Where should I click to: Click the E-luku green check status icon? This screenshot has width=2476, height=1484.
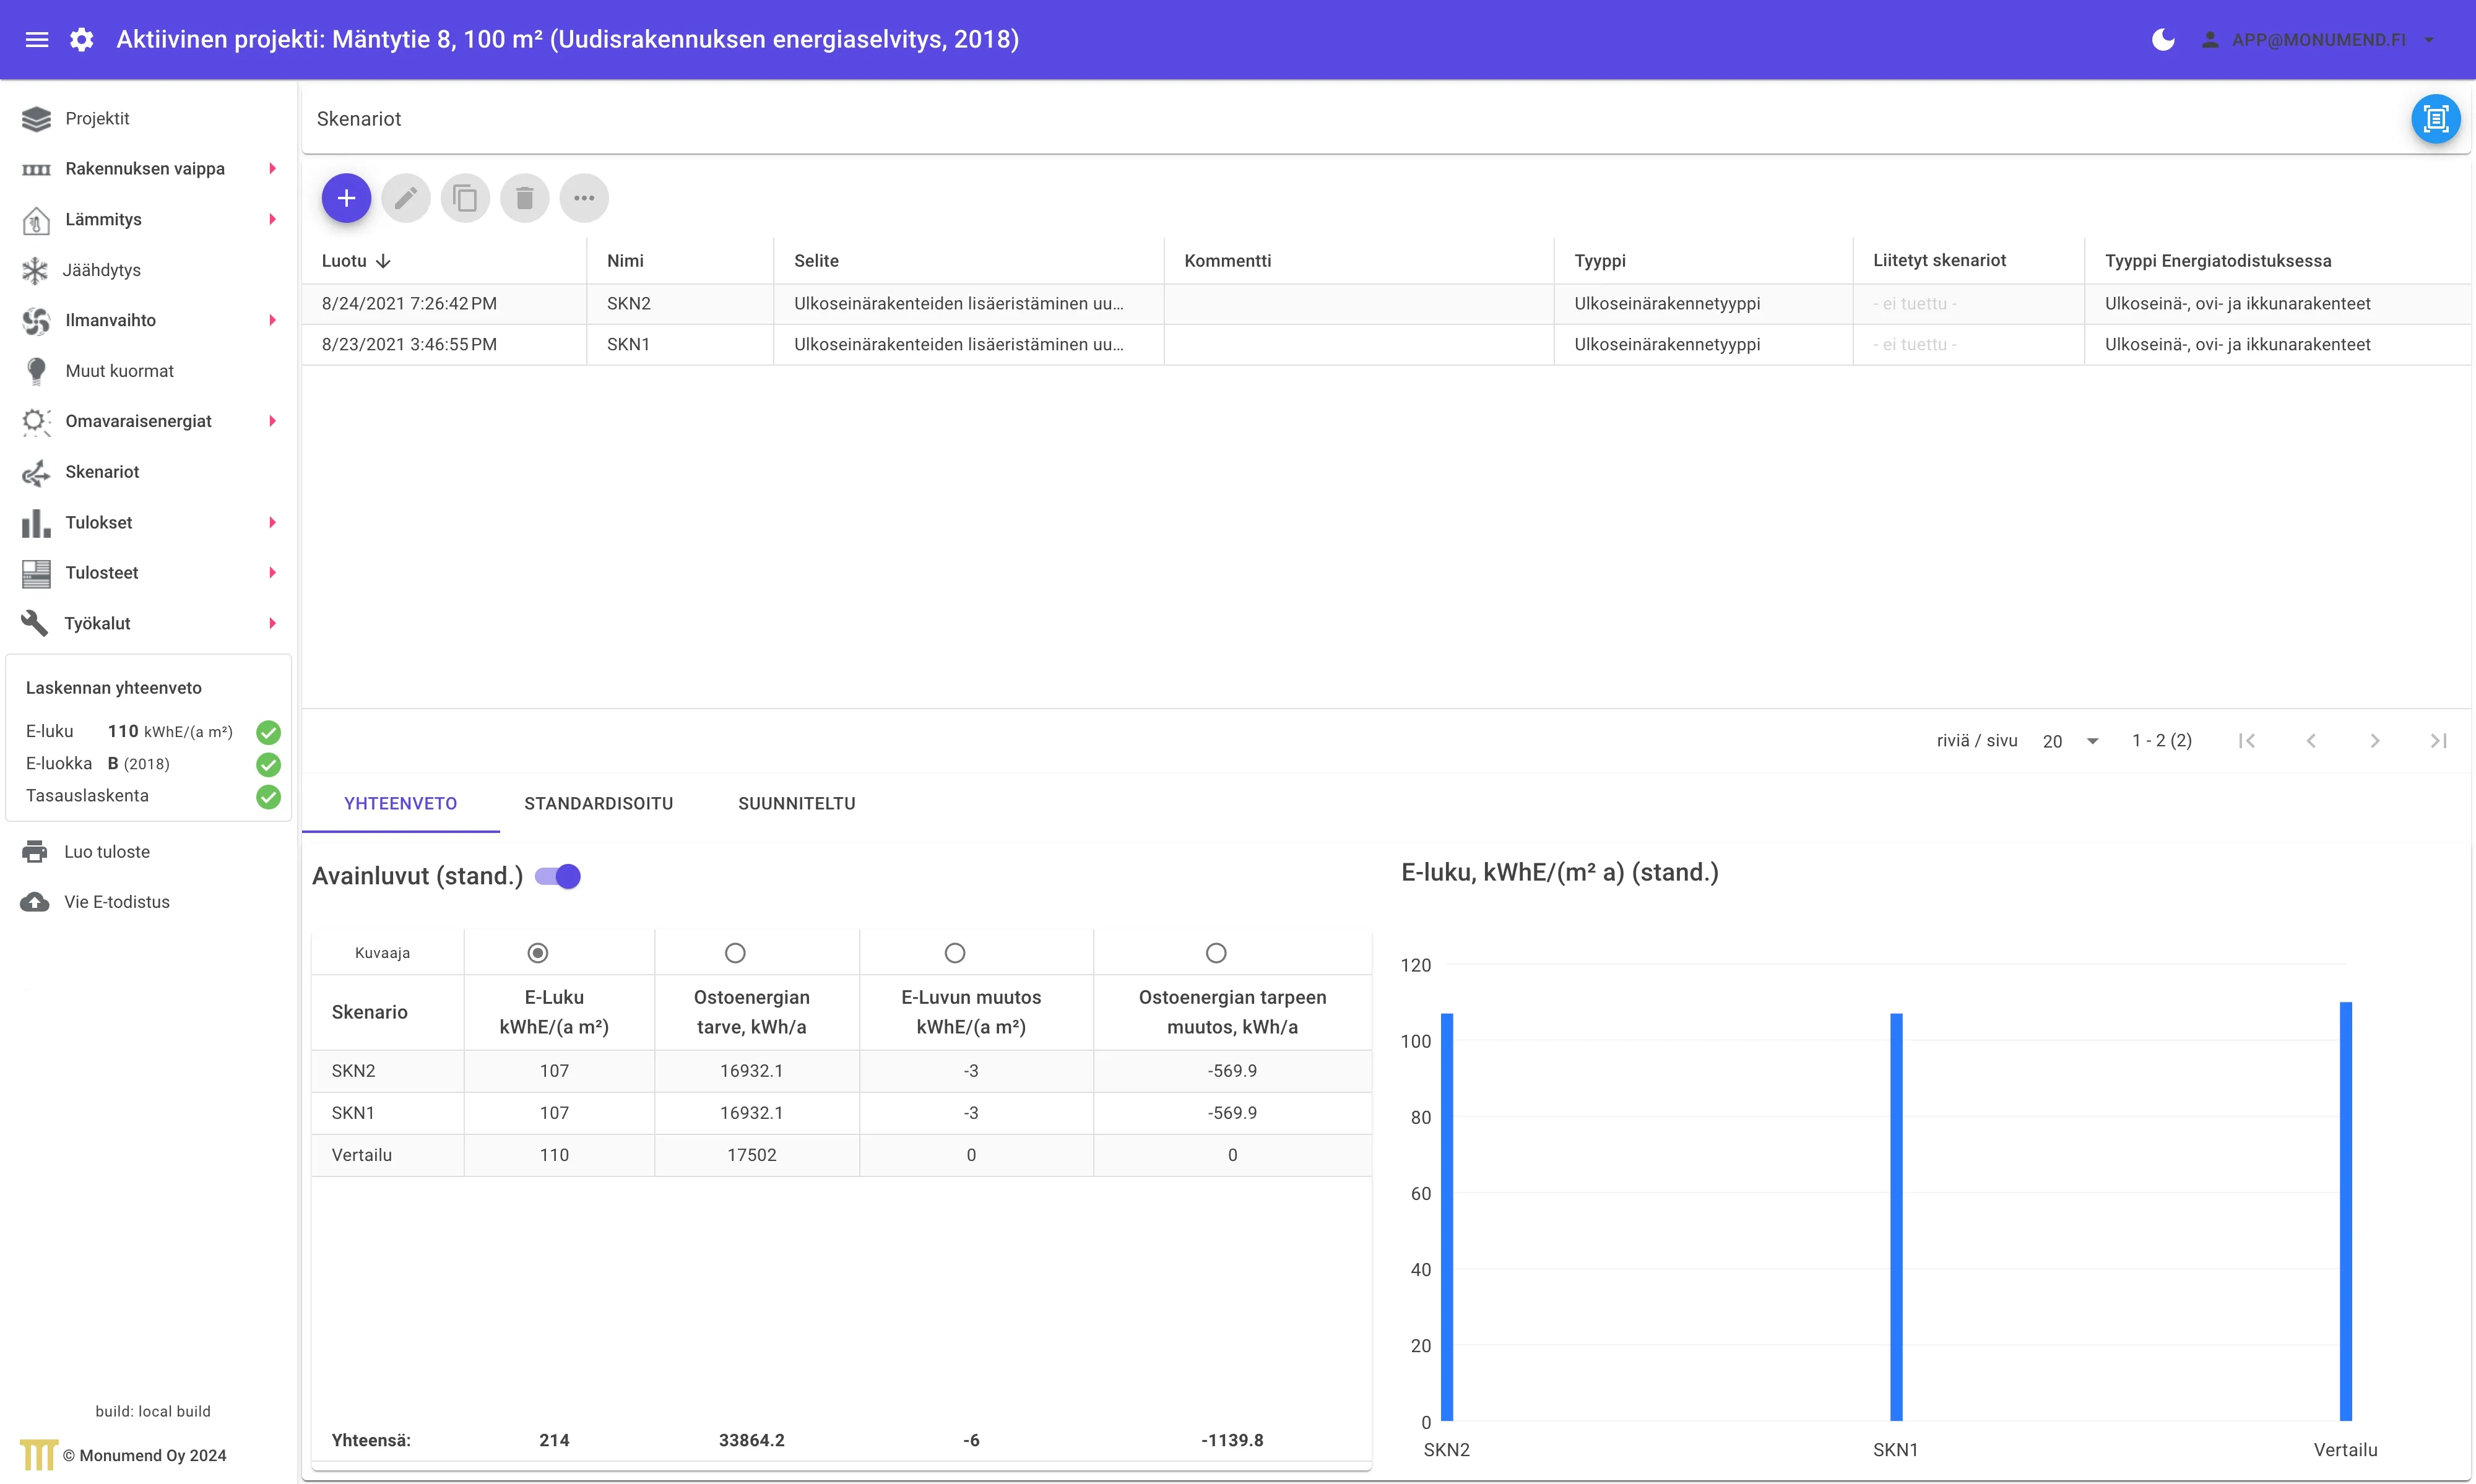click(268, 732)
